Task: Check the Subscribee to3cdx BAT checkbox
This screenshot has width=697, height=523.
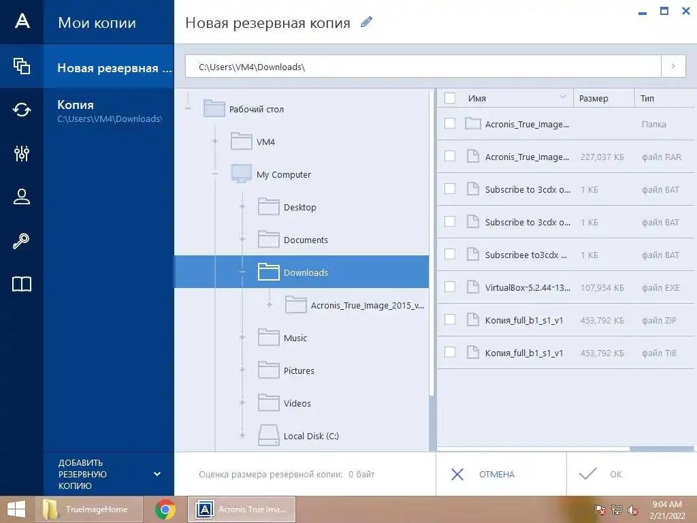Action: tap(450, 254)
